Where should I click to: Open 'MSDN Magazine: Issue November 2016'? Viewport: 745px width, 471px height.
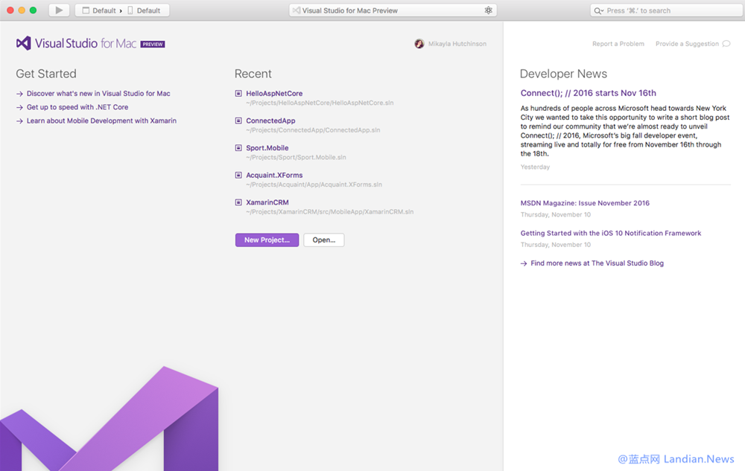click(584, 202)
